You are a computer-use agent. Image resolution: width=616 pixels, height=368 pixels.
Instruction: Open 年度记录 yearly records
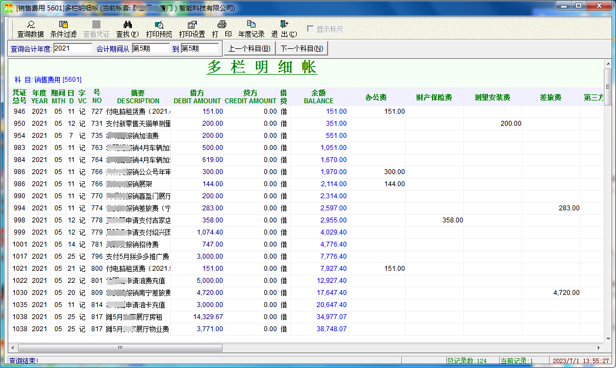coord(251,25)
